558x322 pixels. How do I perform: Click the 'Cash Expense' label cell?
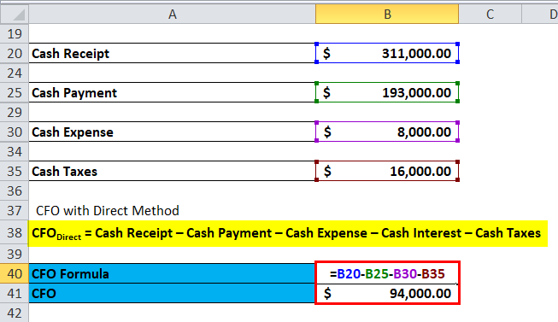coord(173,132)
